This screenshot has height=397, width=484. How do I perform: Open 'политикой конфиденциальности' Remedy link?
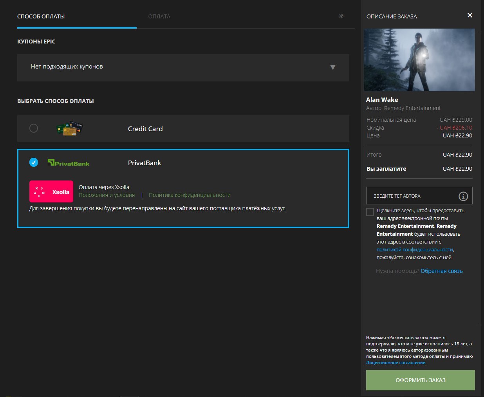pos(415,250)
